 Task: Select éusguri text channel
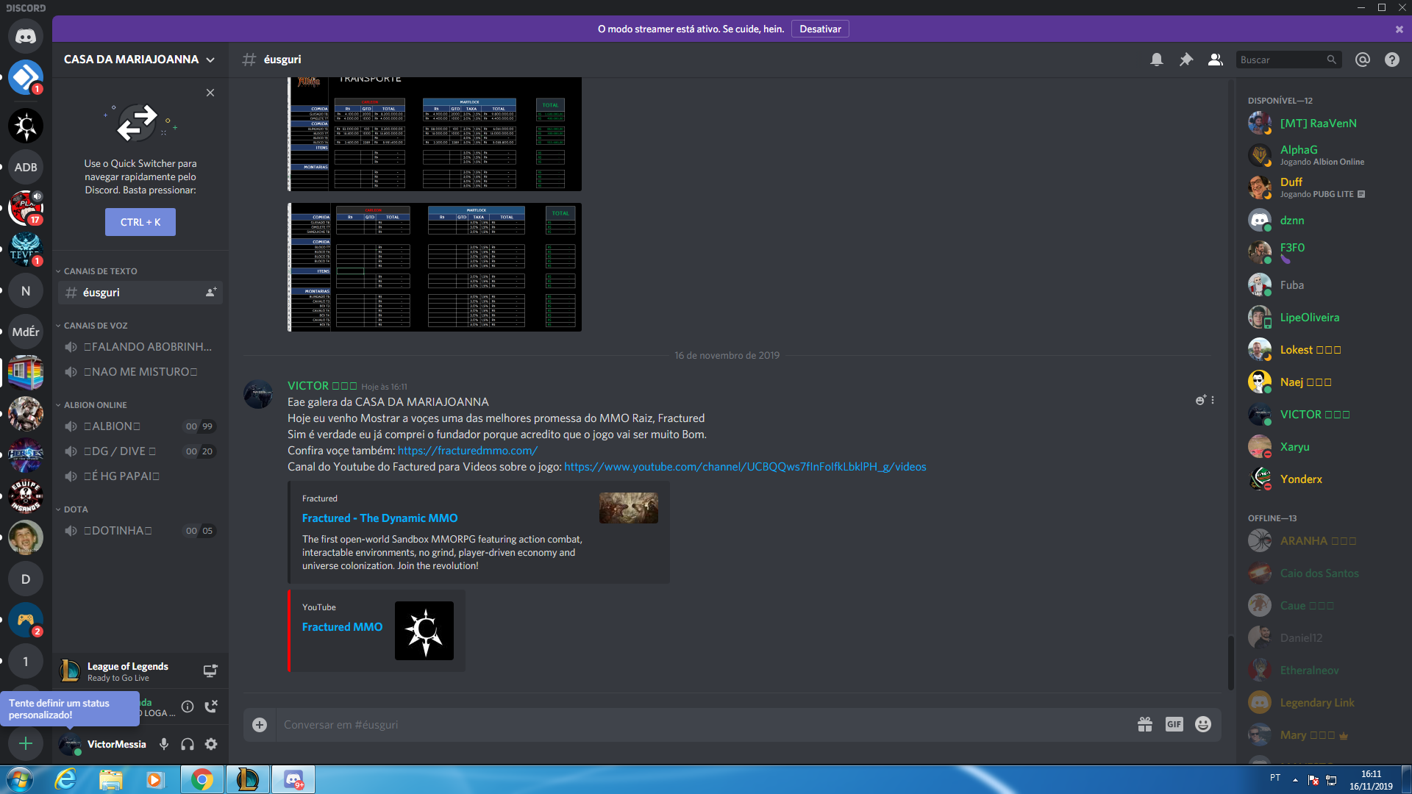(140, 292)
